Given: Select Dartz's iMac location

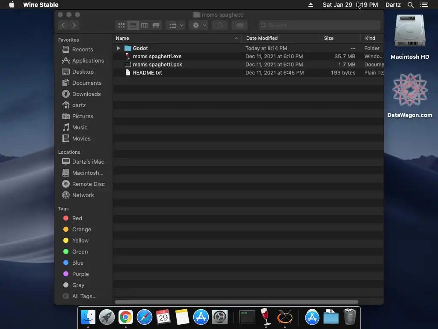Looking at the screenshot, I should pyautogui.click(x=83, y=162).
